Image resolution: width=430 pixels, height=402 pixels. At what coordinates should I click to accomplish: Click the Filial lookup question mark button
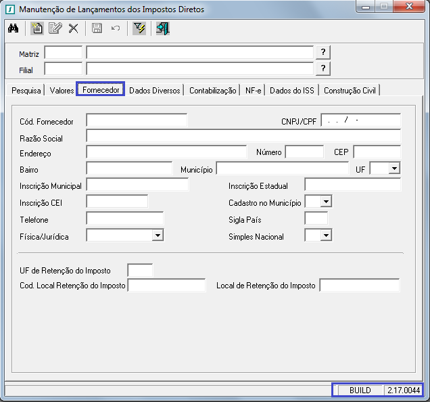[324, 68]
